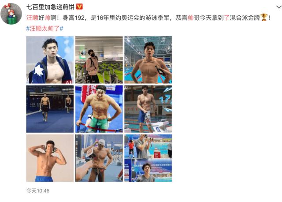Click the highlighted 汪顺 keyword link

pos(32,18)
